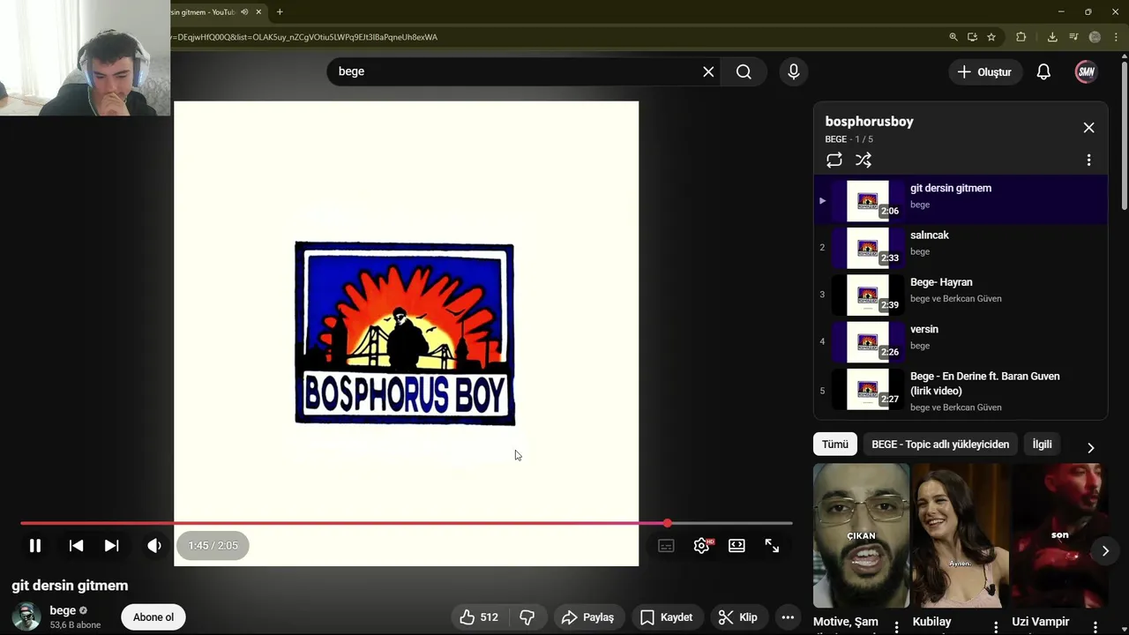Screen dimensions: 1129x635
Task: Open the bege channel avatar
Action: (26, 616)
